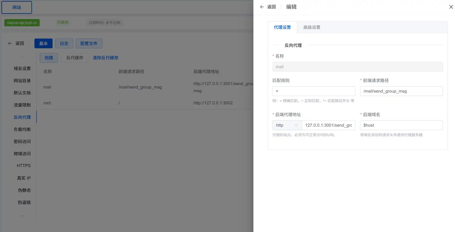Click the 网站 button at top

(17, 7)
